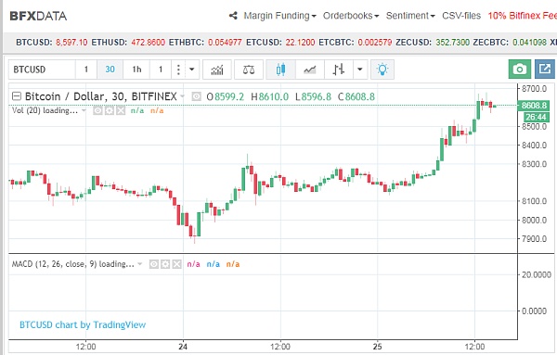Click the date label 25 on the time axis
Image resolution: width=557 pixels, height=355 pixels.
pos(377,347)
